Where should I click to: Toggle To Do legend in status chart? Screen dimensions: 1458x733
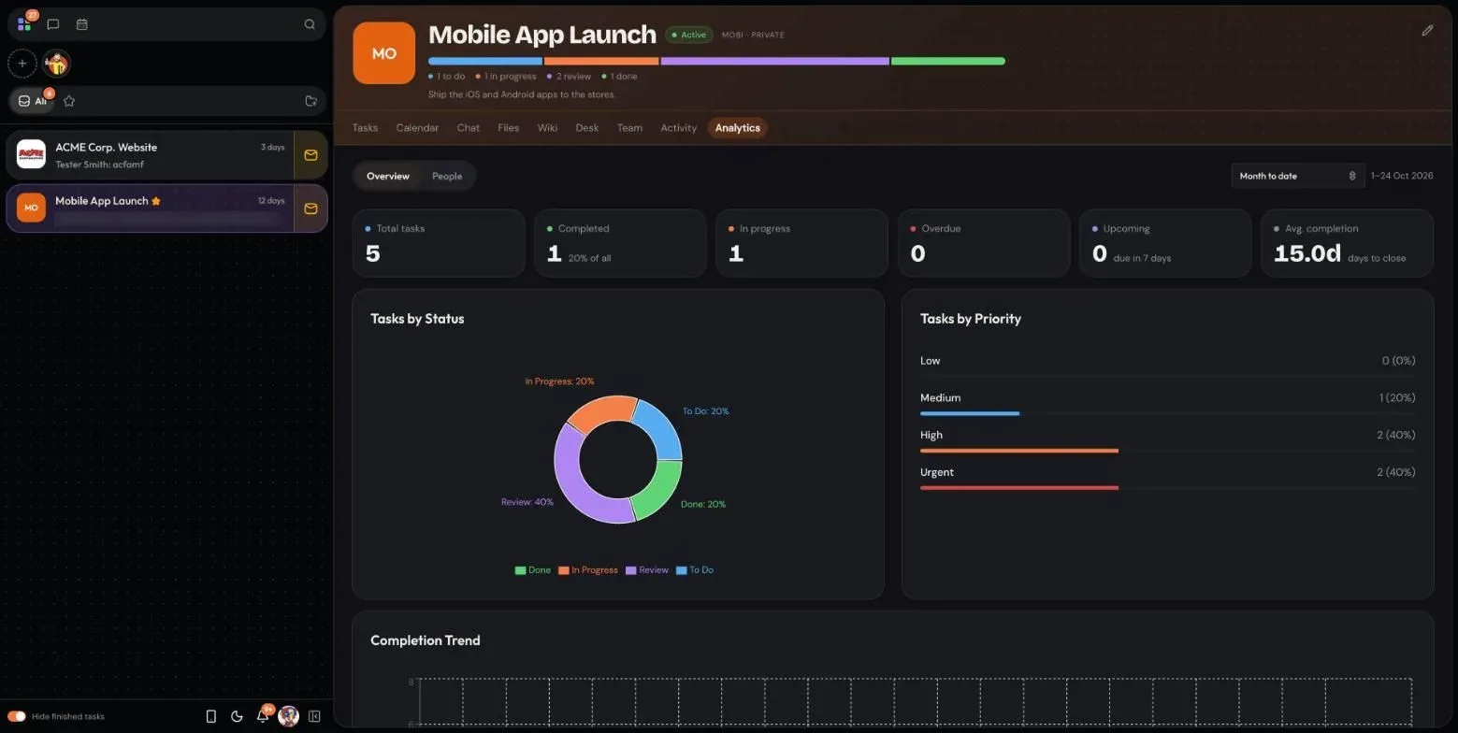695,570
